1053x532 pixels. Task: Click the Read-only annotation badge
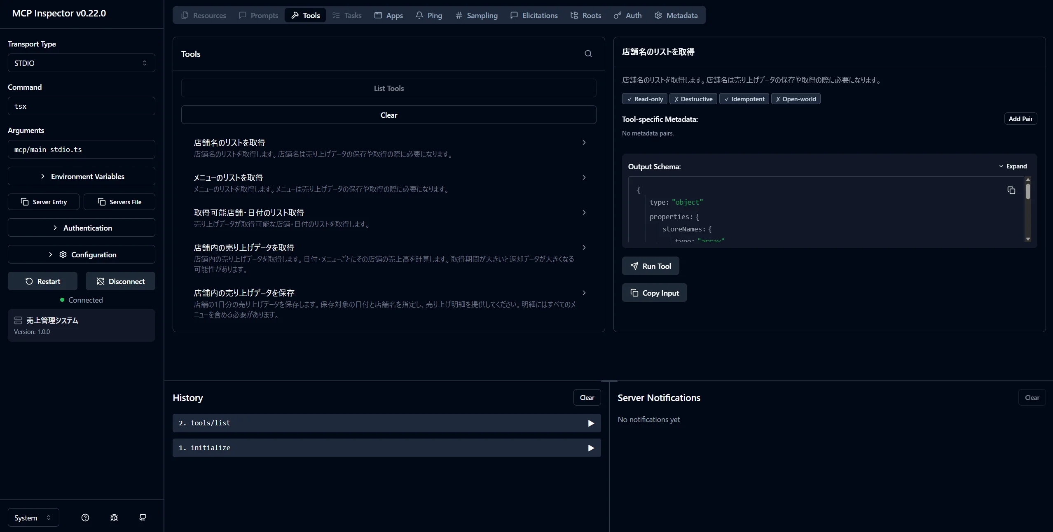pos(645,99)
